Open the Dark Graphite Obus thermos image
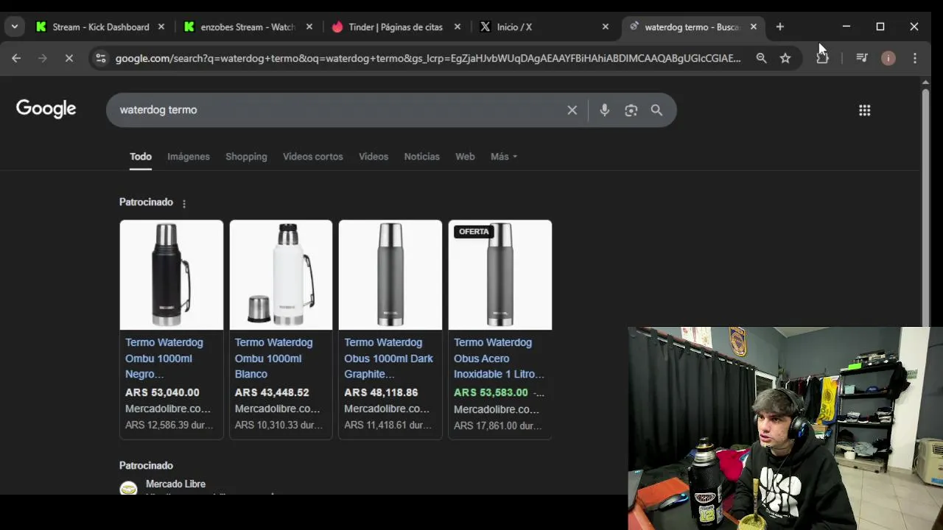The image size is (943, 530). click(x=390, y=275)
